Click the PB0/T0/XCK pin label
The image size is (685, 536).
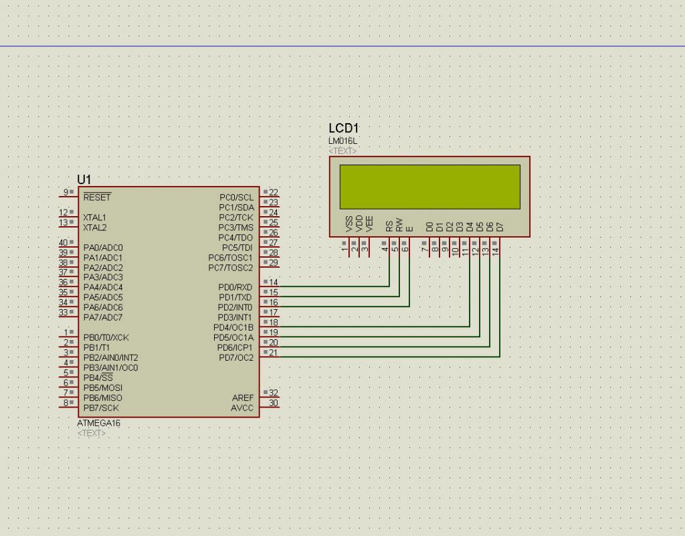[106, 337]
